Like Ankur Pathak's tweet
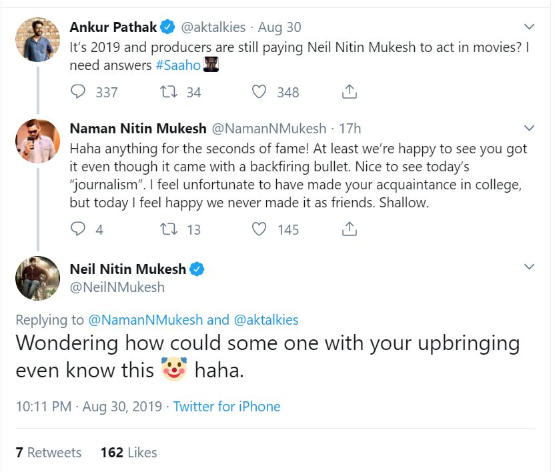555x472 pixels. click(259, 92)
